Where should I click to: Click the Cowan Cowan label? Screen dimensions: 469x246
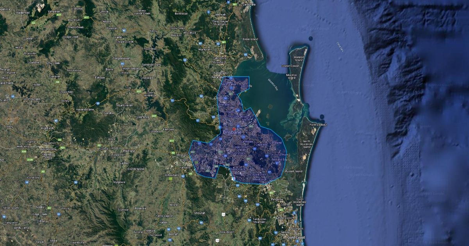tap(290, 66)
